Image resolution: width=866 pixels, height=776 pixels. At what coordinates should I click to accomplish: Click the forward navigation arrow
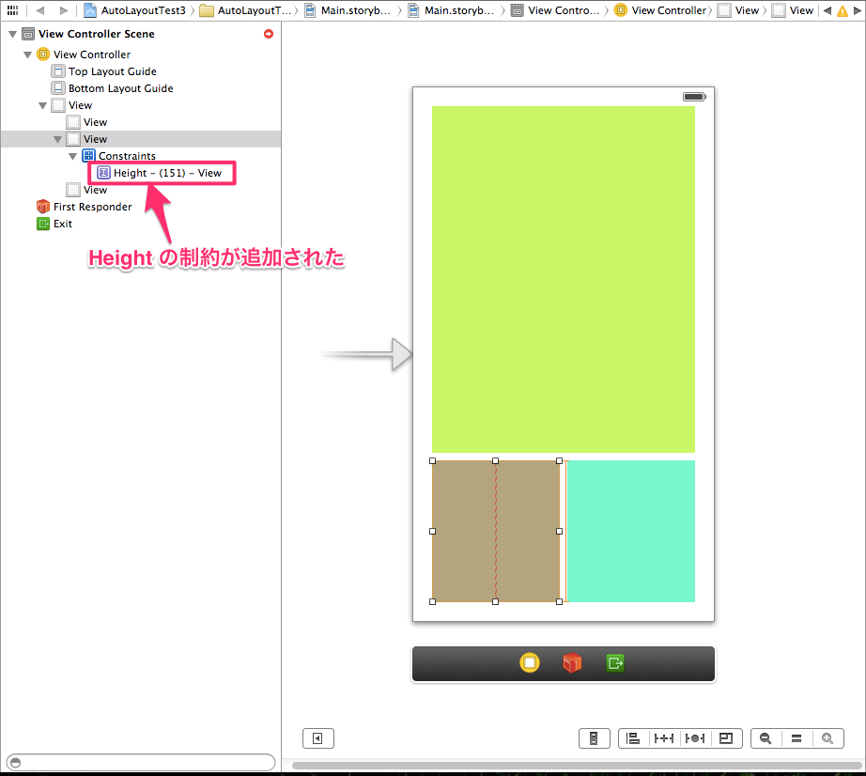[62, 9]
